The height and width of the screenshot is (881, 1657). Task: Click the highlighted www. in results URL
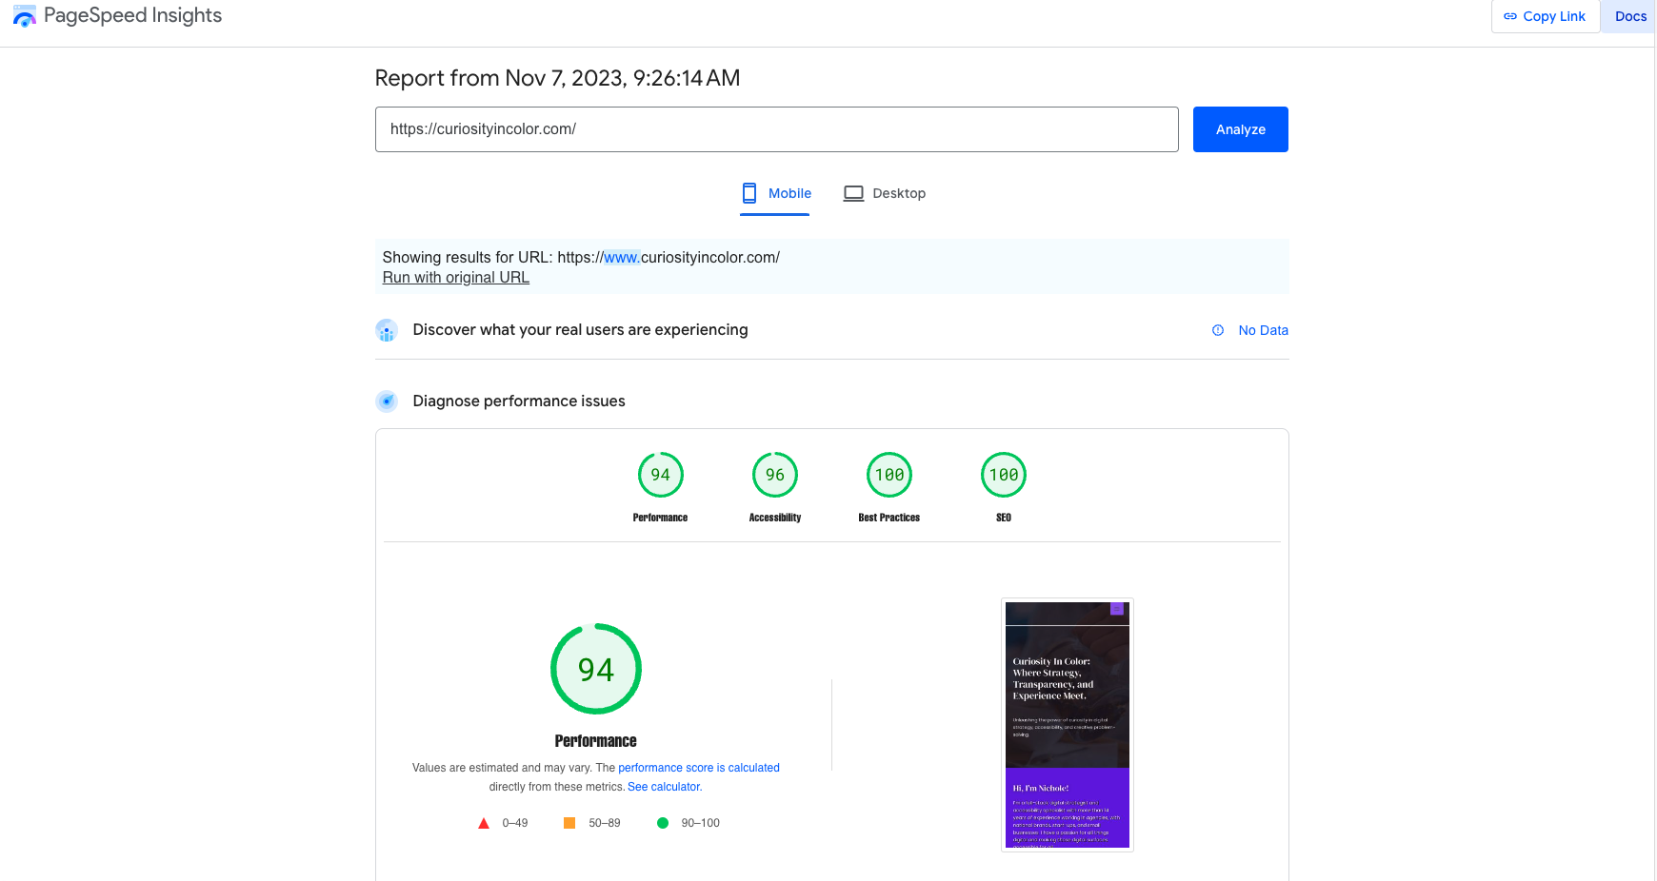tap(622, 257)
